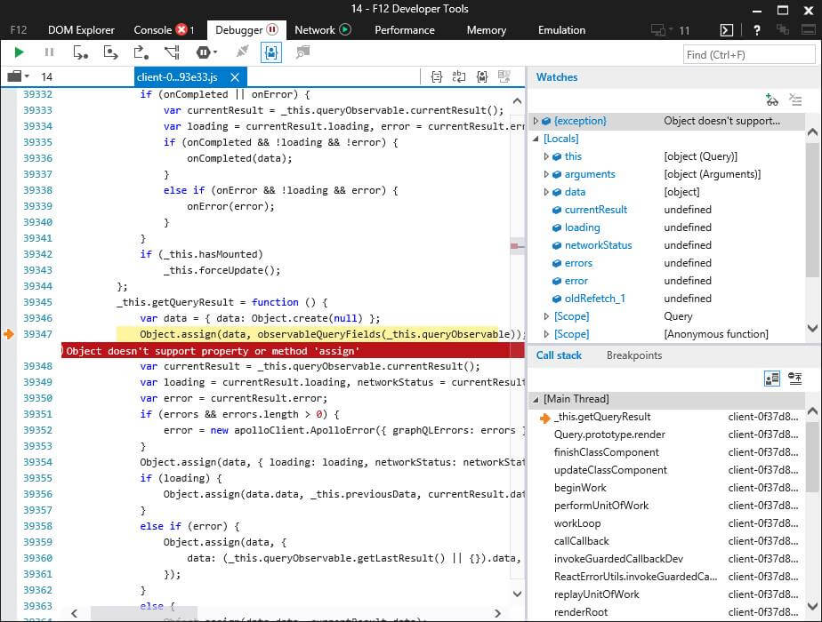Expand the {exception} watch entry

click(536, 121)
